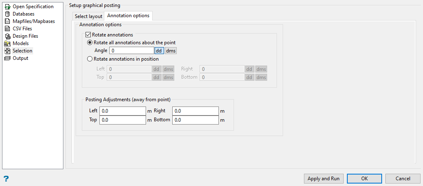Click the Posting Adjustments Left field
Viewport: 423px width, 186px height.
coord(123,111)
